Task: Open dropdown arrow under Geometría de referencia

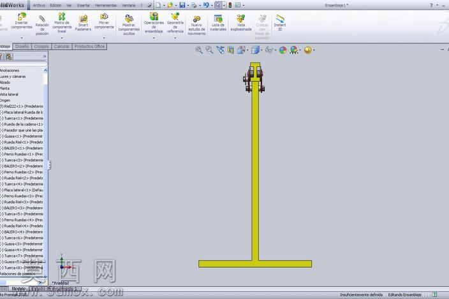Action: tap(175, 38)
